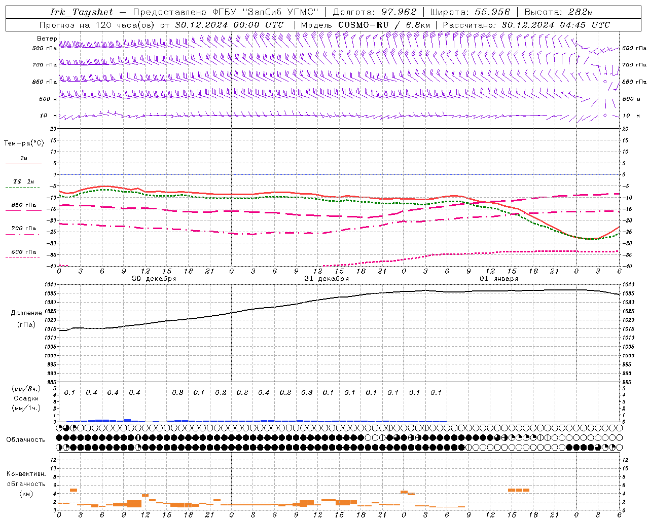Click the orange convective bar on 01 января

[x=518, y=490]
